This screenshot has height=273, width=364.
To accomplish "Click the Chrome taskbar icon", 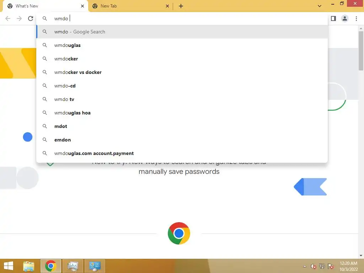I will pyautogui.click(x=50, y=266).
